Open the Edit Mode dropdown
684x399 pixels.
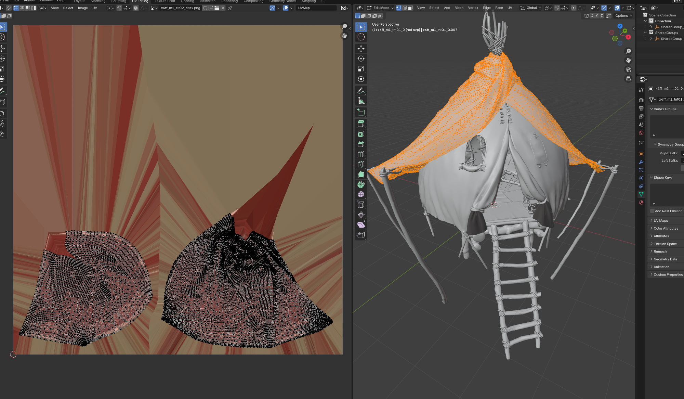pos(381,8)
